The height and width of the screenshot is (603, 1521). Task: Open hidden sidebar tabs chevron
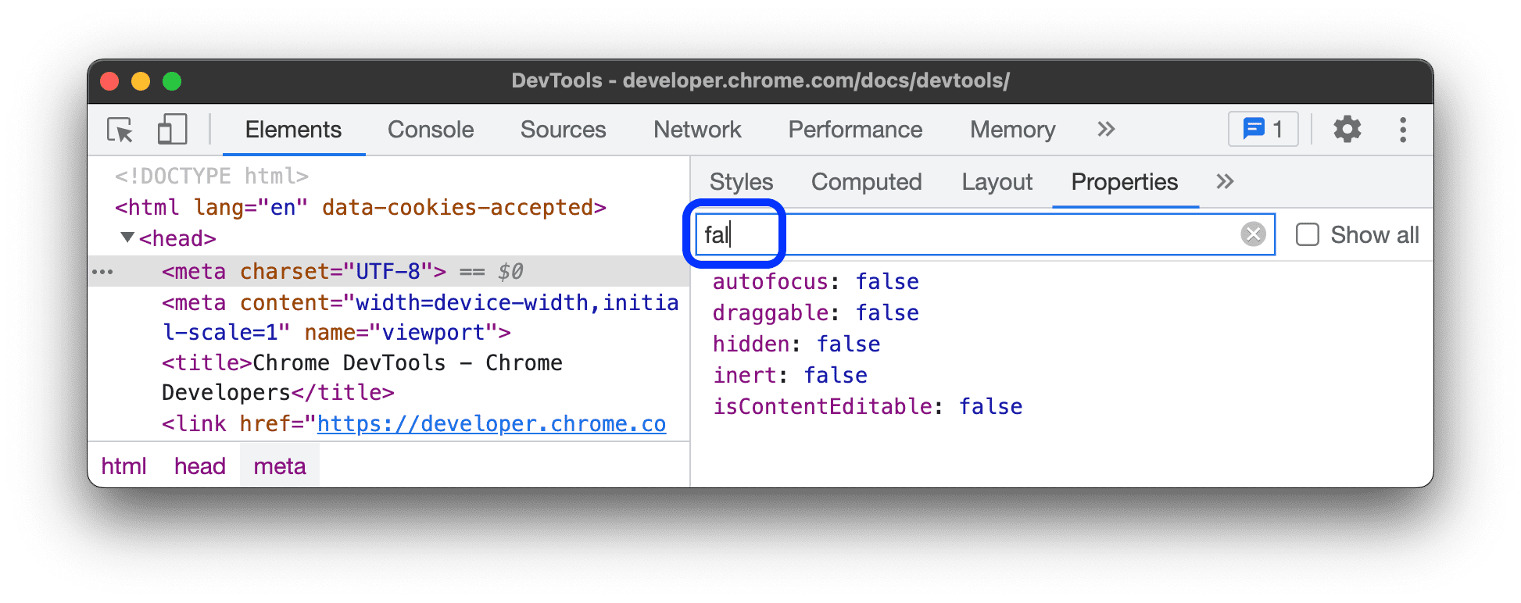pyautogui.click(x=1224, y=182)
